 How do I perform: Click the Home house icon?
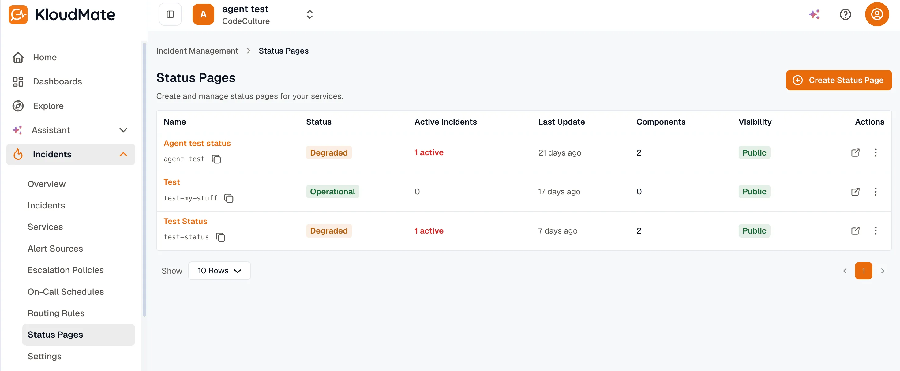point(18,57)
